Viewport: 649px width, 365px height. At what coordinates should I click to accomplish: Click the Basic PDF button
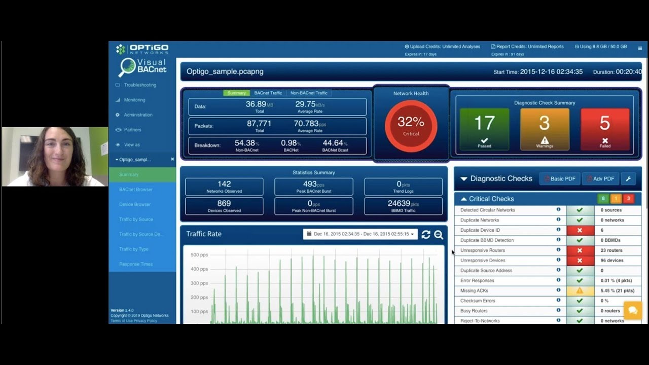(560, 179)
